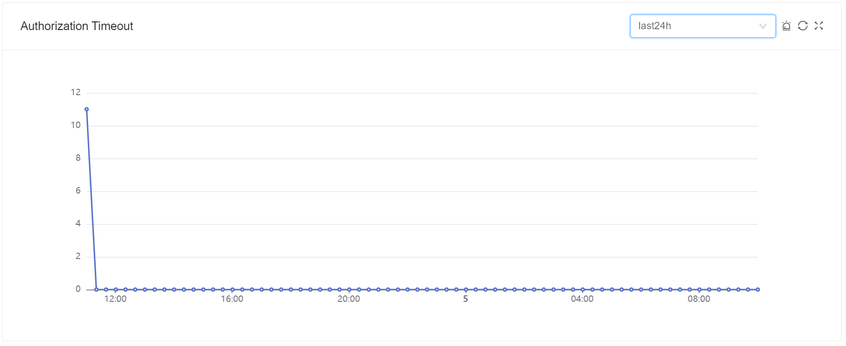Image resolution: width=846 pixels, height=346 pixels.
Task: Click the data point above the 08:00 label
Action: 699,290
